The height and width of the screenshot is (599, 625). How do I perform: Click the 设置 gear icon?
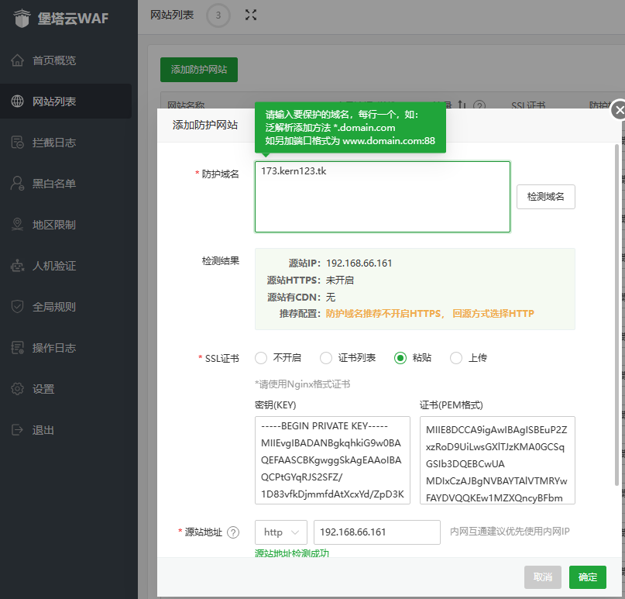coord(17,389)
